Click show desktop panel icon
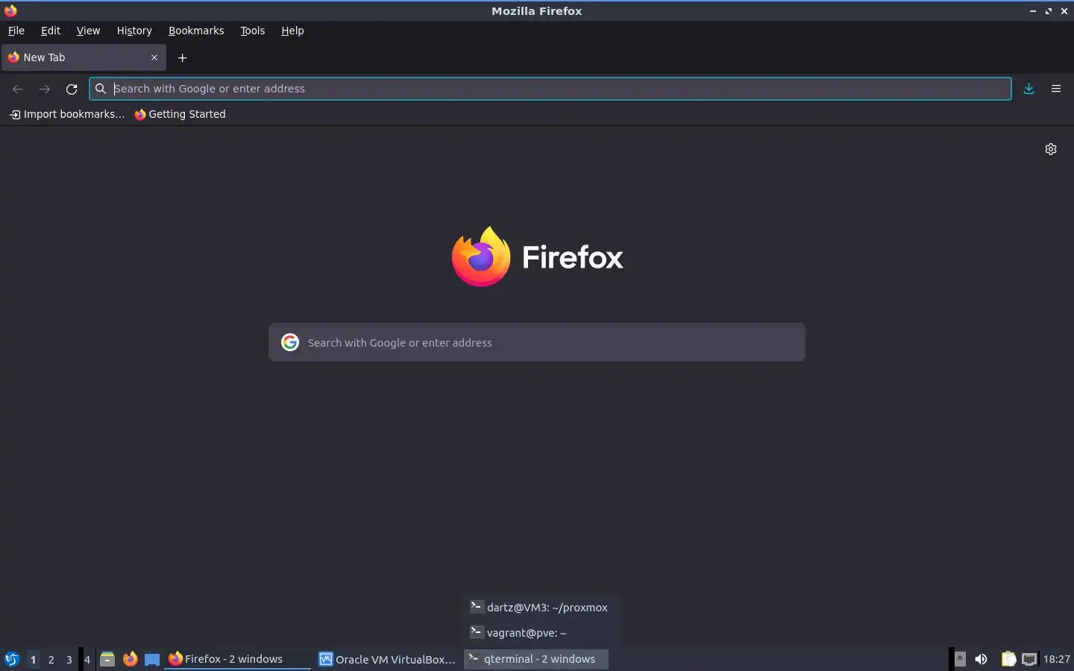Viewport: 1074px width, 671px height. [x=152, y=659]
